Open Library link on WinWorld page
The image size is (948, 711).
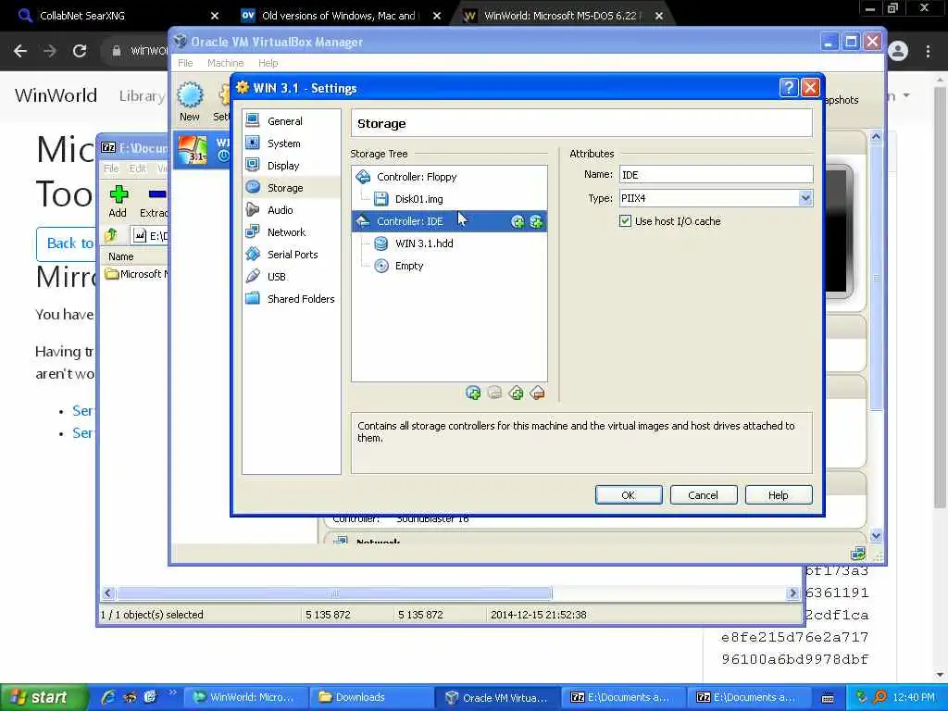(142, 95)
